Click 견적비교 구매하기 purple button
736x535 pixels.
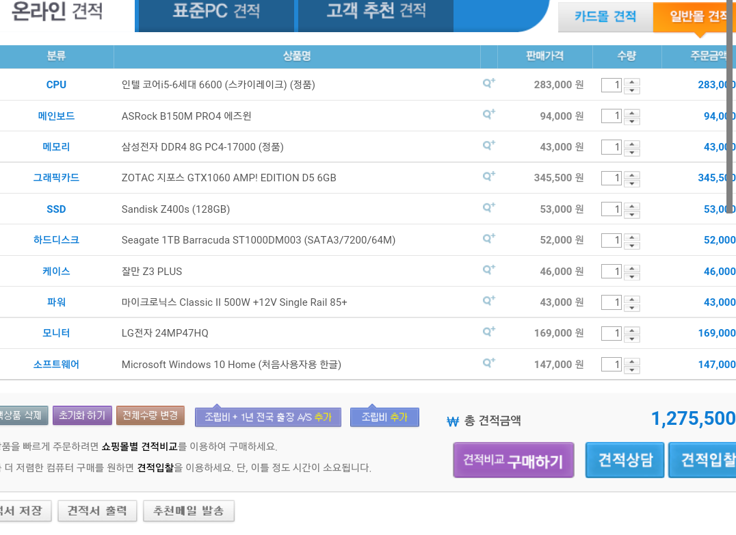pyautogui.click(x=514, y=460)
